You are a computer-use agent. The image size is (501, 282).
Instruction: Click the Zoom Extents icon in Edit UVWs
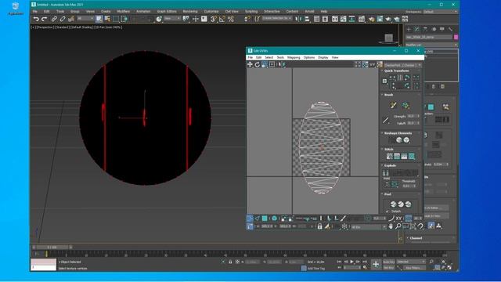click(x=413, y=226)
